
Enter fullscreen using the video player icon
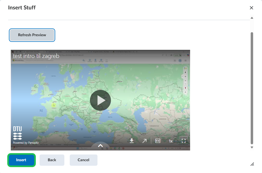coord(184,141)
